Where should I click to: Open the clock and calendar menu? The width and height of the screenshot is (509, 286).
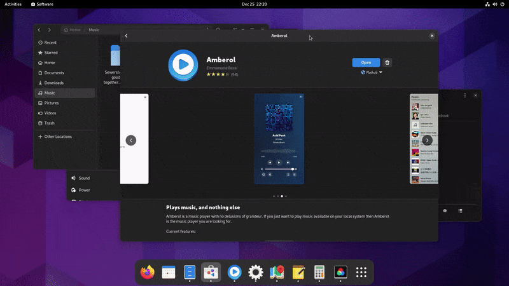[x=254, y=4]
